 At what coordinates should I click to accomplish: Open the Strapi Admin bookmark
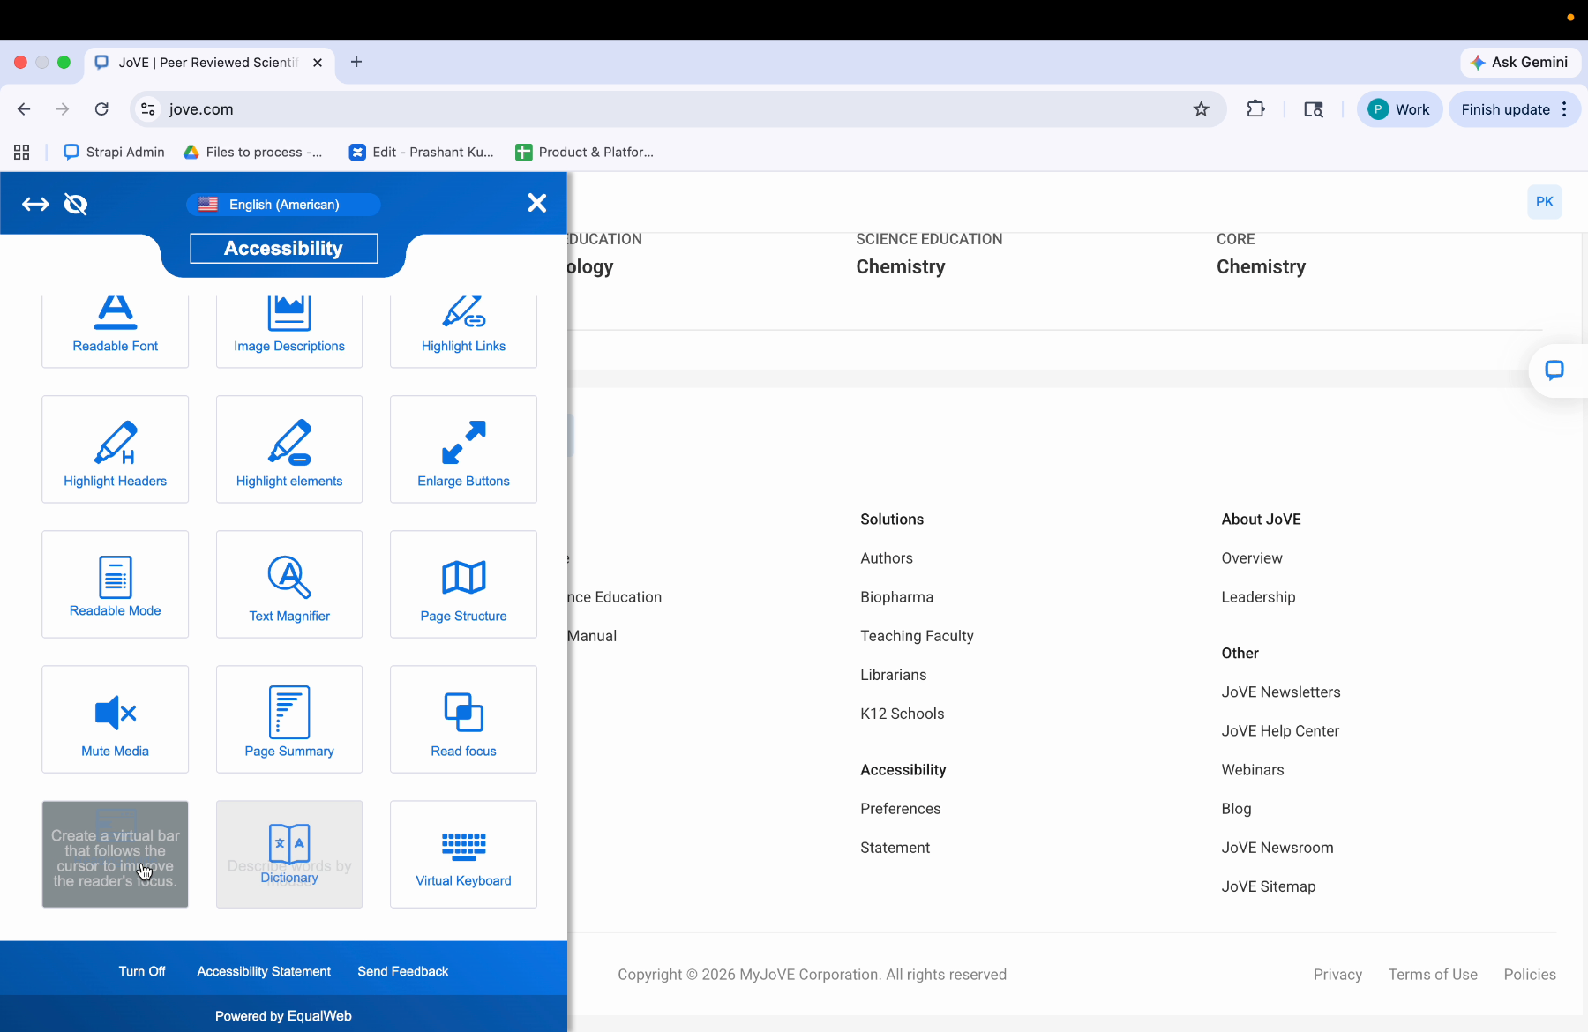(115, 153)
